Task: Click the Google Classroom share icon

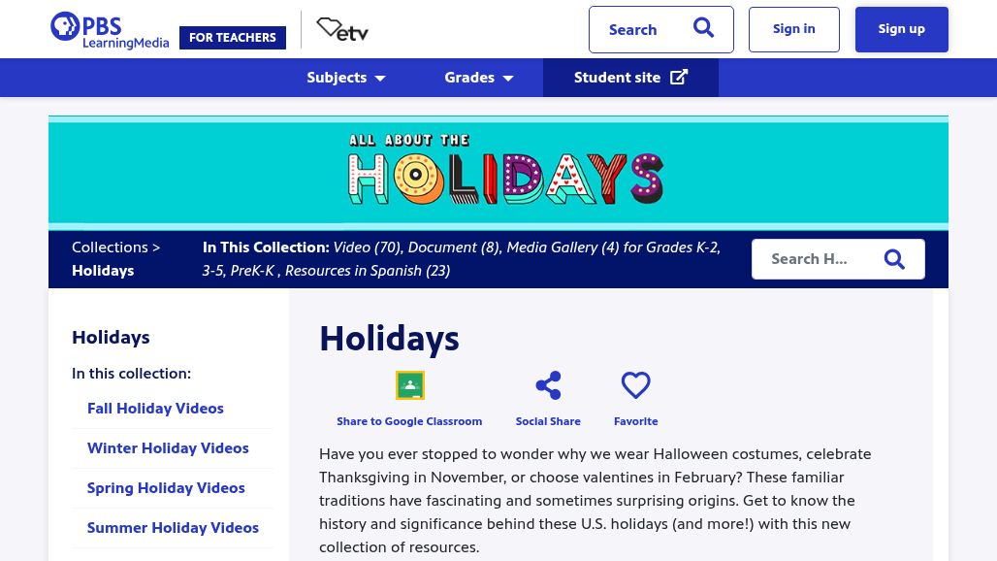Action: (410, 385)
